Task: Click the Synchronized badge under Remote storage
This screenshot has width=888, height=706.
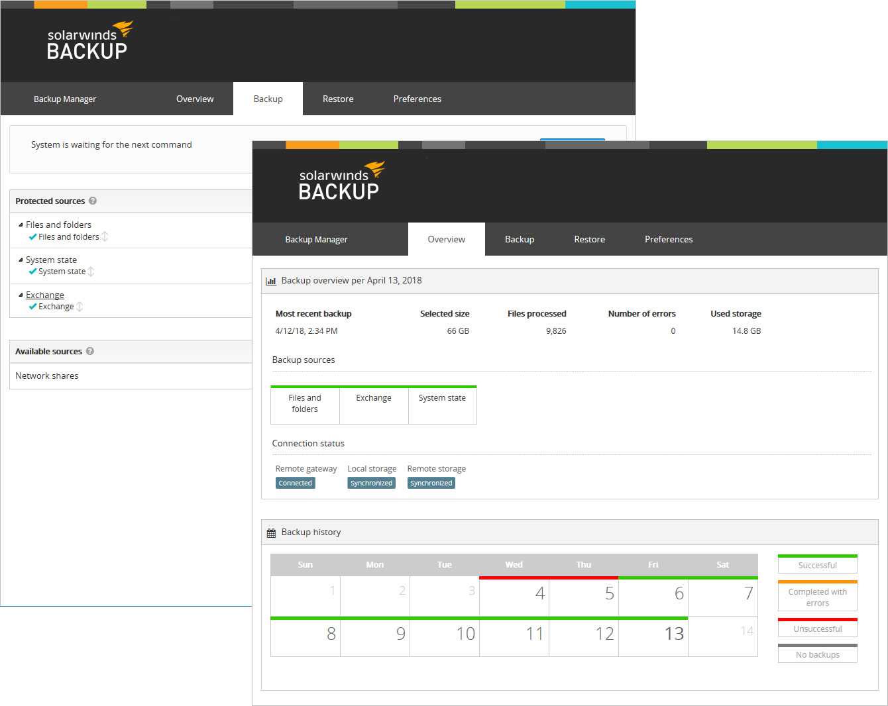Action: [431, 483]
